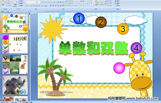161x103 pixels.
Task: Click the bullets list icon
Action: 51,2
